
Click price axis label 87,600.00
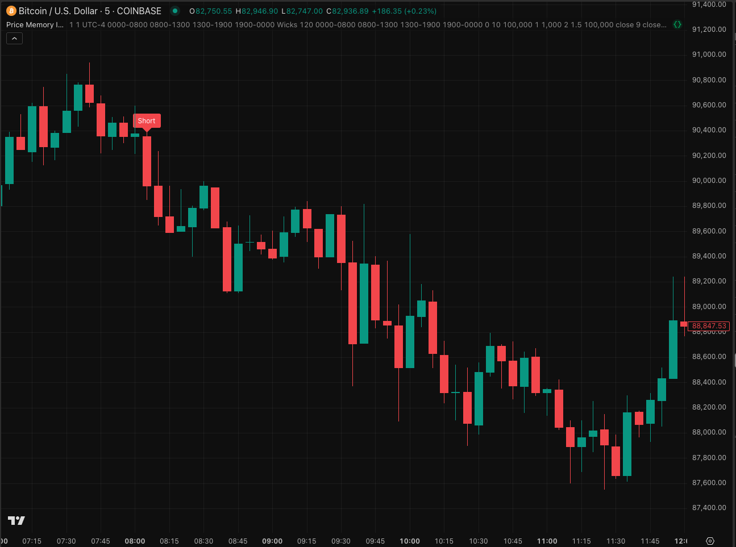[709, 483]
